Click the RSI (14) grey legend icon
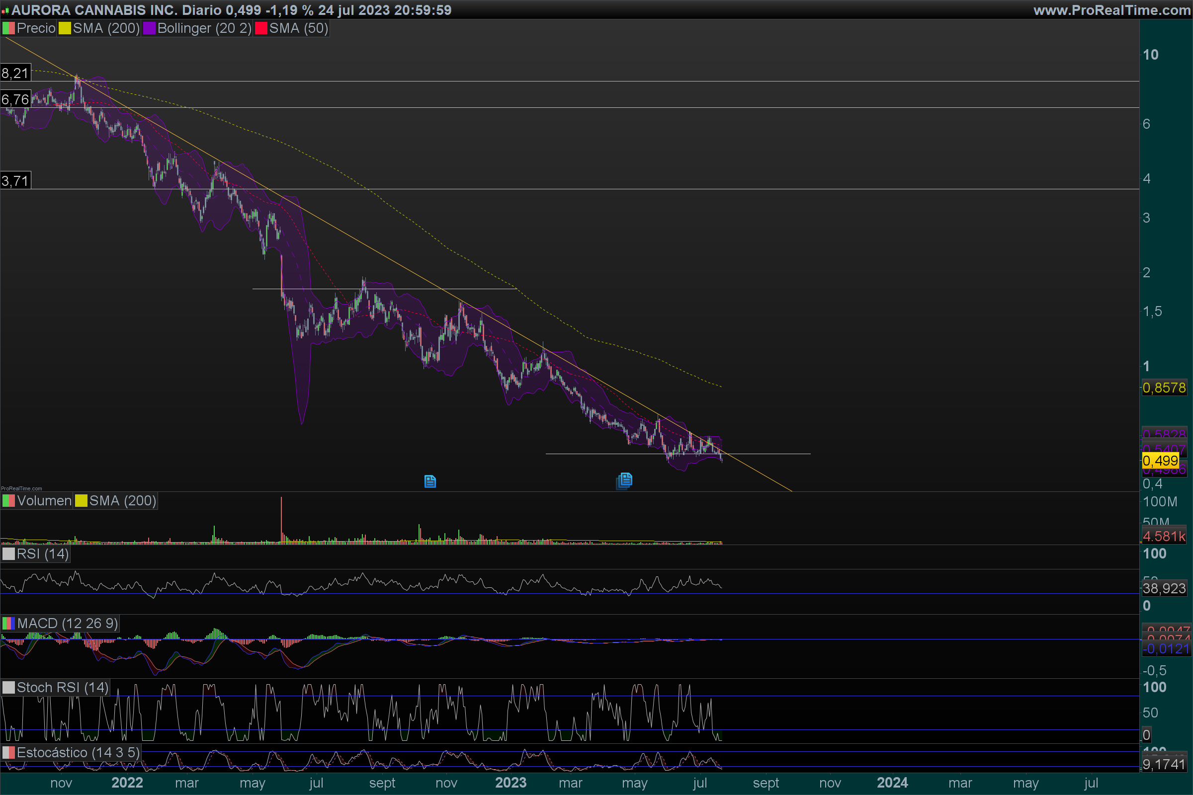Viewport: 1193px width, 795px height. [x=8, y=554]
